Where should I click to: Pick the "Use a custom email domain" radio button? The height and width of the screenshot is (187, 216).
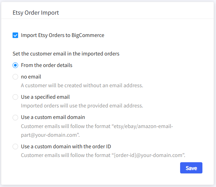[15, 117]
